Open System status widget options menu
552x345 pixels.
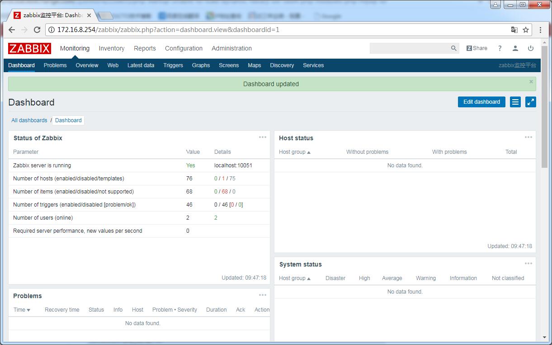528,263
